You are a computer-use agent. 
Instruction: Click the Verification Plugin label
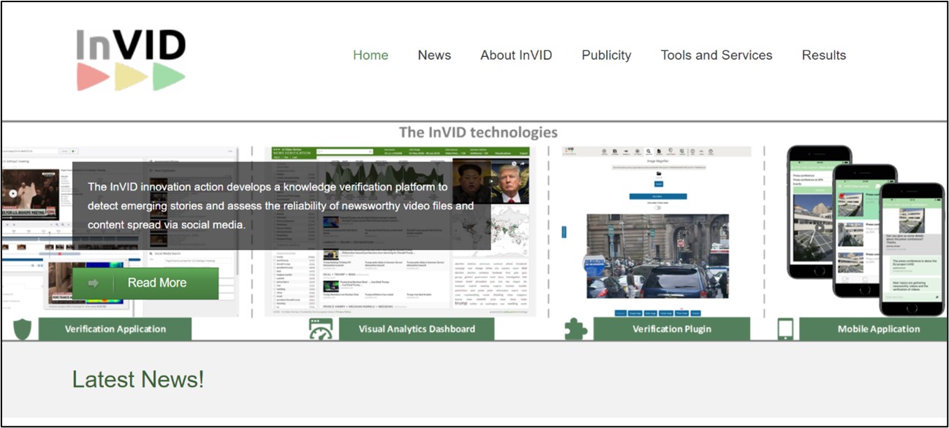671,329
